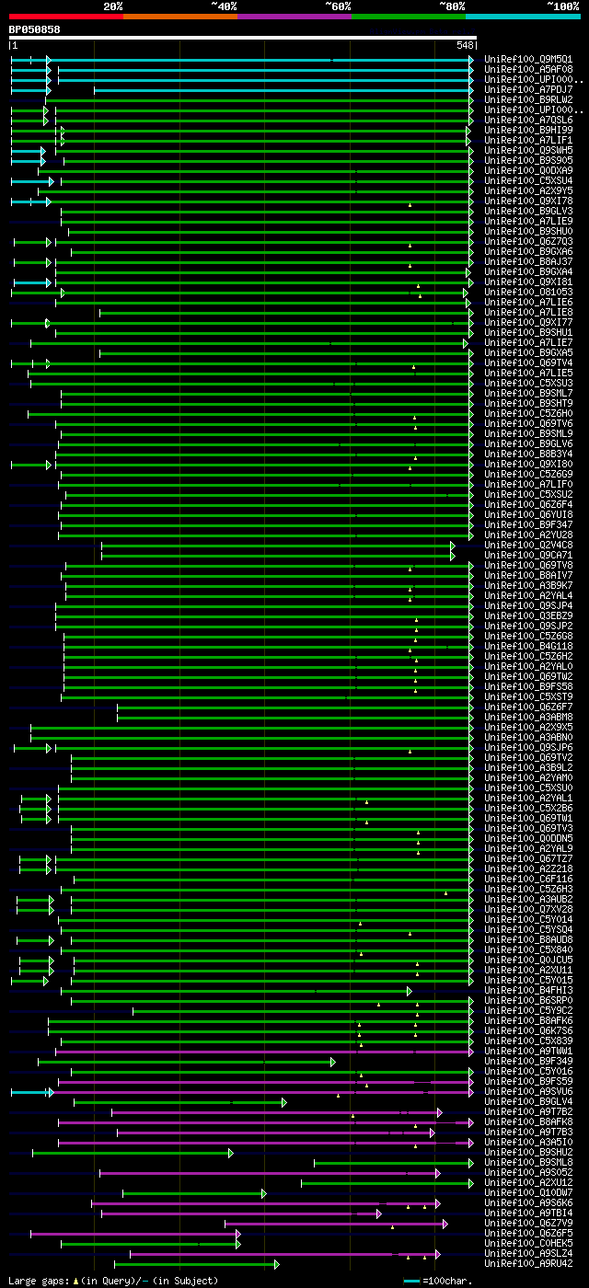Screen dimensions: 589x1288
Task: Click arrowhead ending the B9GLV4 alignment
Action: [284, 1102]
